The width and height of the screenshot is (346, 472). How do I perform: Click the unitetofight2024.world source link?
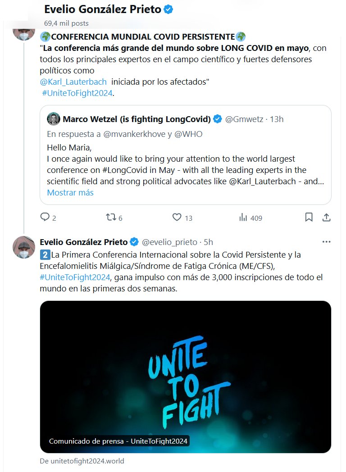click(x=82, y=461)
